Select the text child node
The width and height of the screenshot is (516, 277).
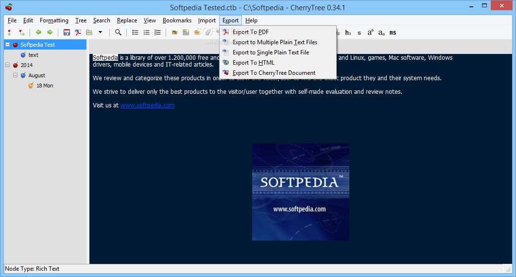click(x=33, y=55)
